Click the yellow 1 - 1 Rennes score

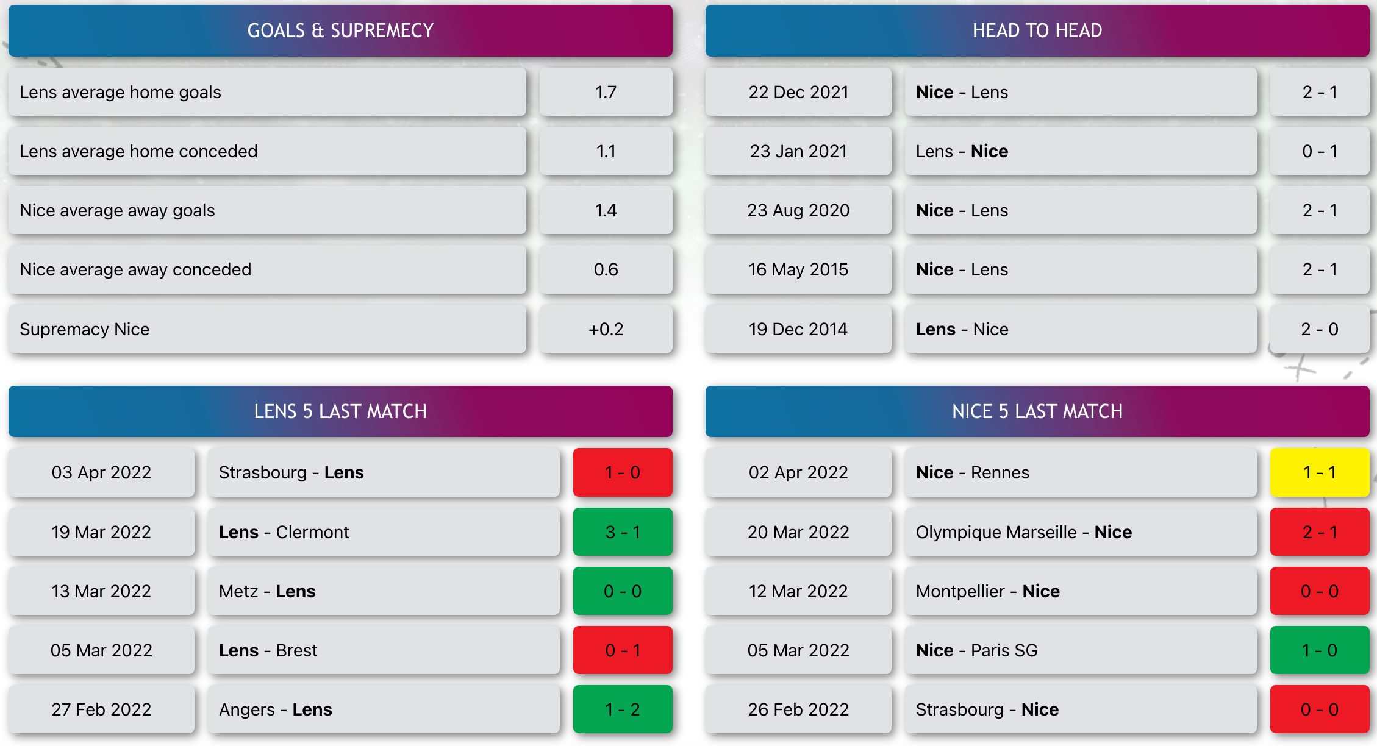(1320, 472)
